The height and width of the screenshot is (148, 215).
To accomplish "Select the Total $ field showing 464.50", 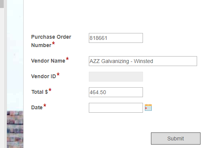I will (x=116, y=92).
